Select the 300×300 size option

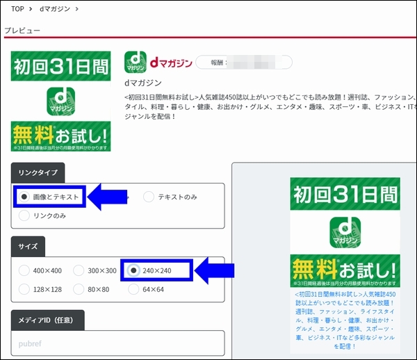[79, 270]
